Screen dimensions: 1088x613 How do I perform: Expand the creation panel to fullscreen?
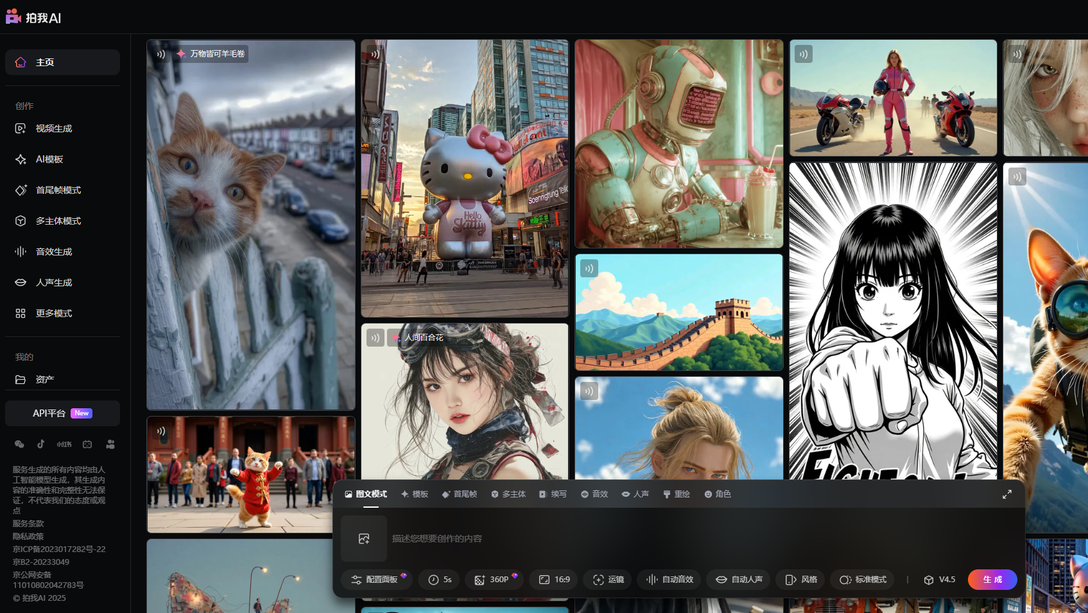1006,494
